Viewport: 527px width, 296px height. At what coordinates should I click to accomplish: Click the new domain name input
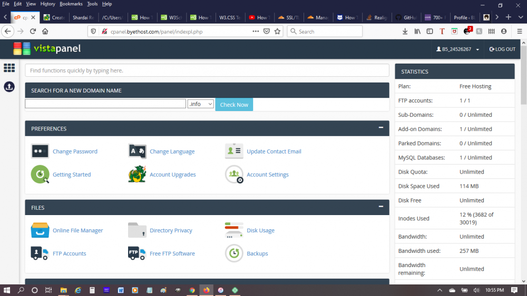[105, 104]
